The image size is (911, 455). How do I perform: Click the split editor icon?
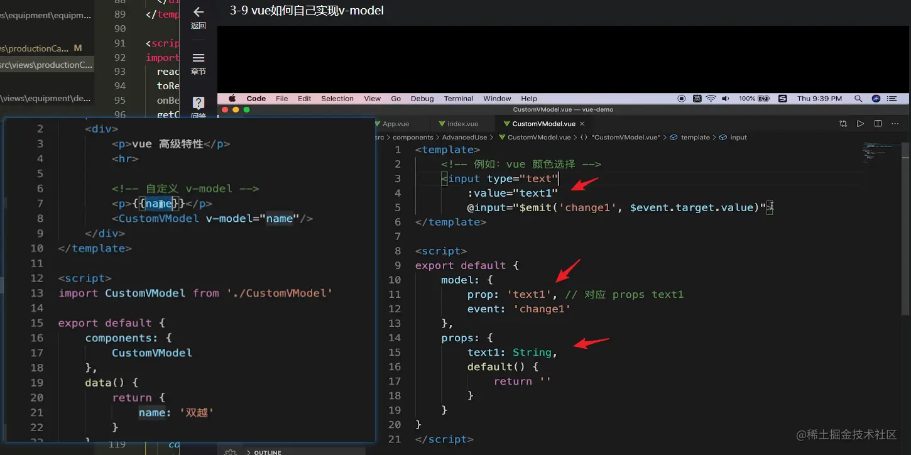pos(878,124)
